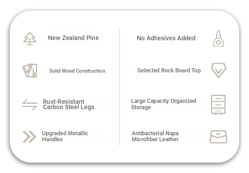Click the pine tree icon

point(30,39)
